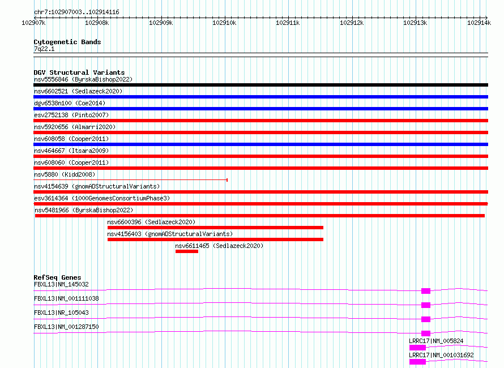Click the red nsv6600396 Sedlazeck2020 bar
This screenshot has height=368, width=504.
(x=215, y=228)
